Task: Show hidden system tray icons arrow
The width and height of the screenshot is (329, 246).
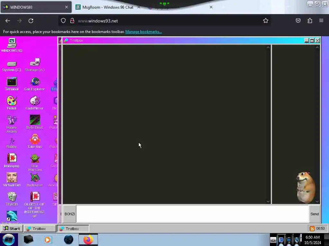Action: pyautogui.click(x=273, y=240)
